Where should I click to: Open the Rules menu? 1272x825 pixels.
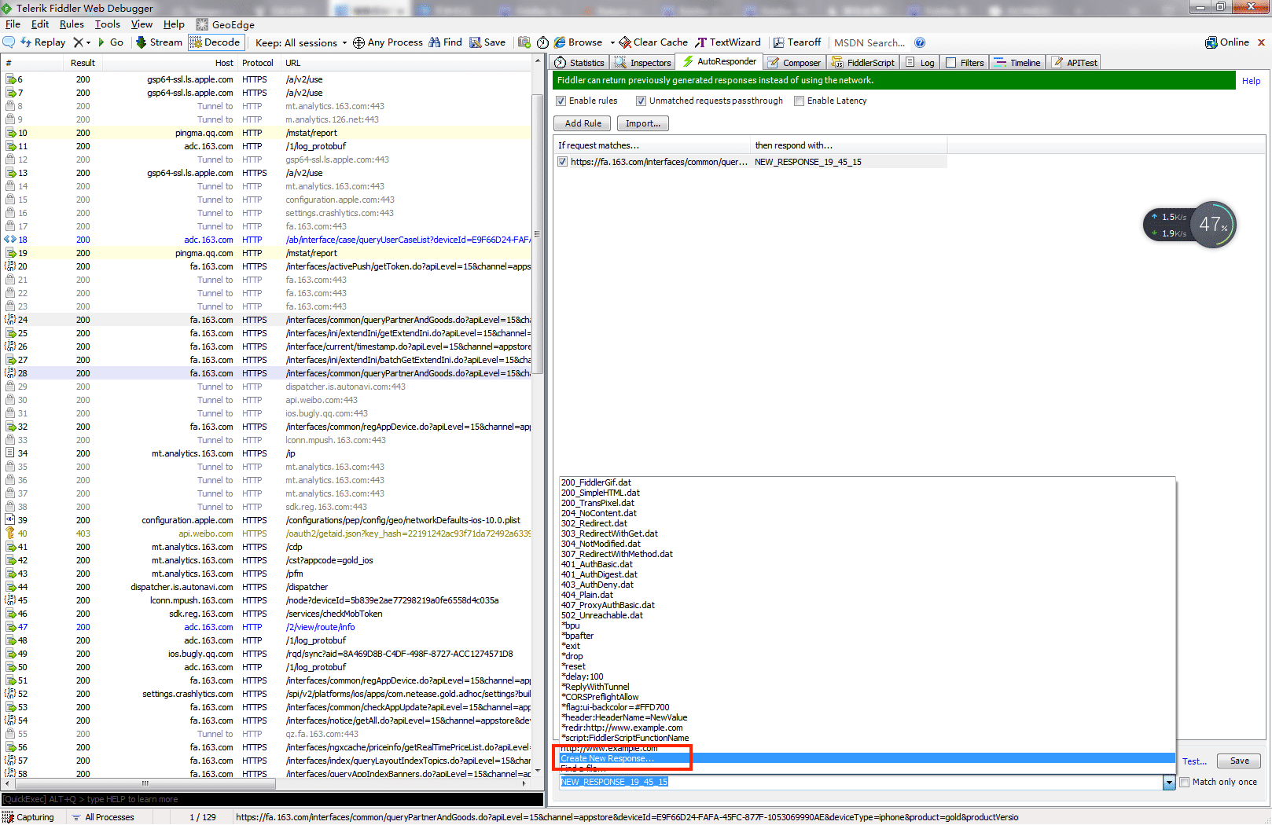coord(72,24)
